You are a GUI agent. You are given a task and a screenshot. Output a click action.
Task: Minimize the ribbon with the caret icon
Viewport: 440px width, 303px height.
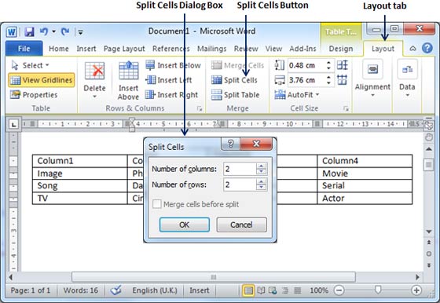coord(412,49)
